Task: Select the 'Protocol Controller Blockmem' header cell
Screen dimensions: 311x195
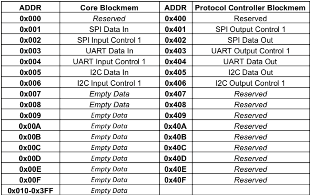Action: coord(250,8)
